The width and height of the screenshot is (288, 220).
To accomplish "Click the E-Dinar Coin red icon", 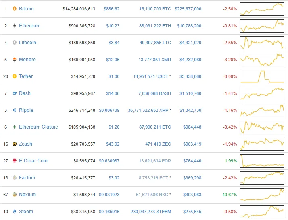I will tap(15, 160).
